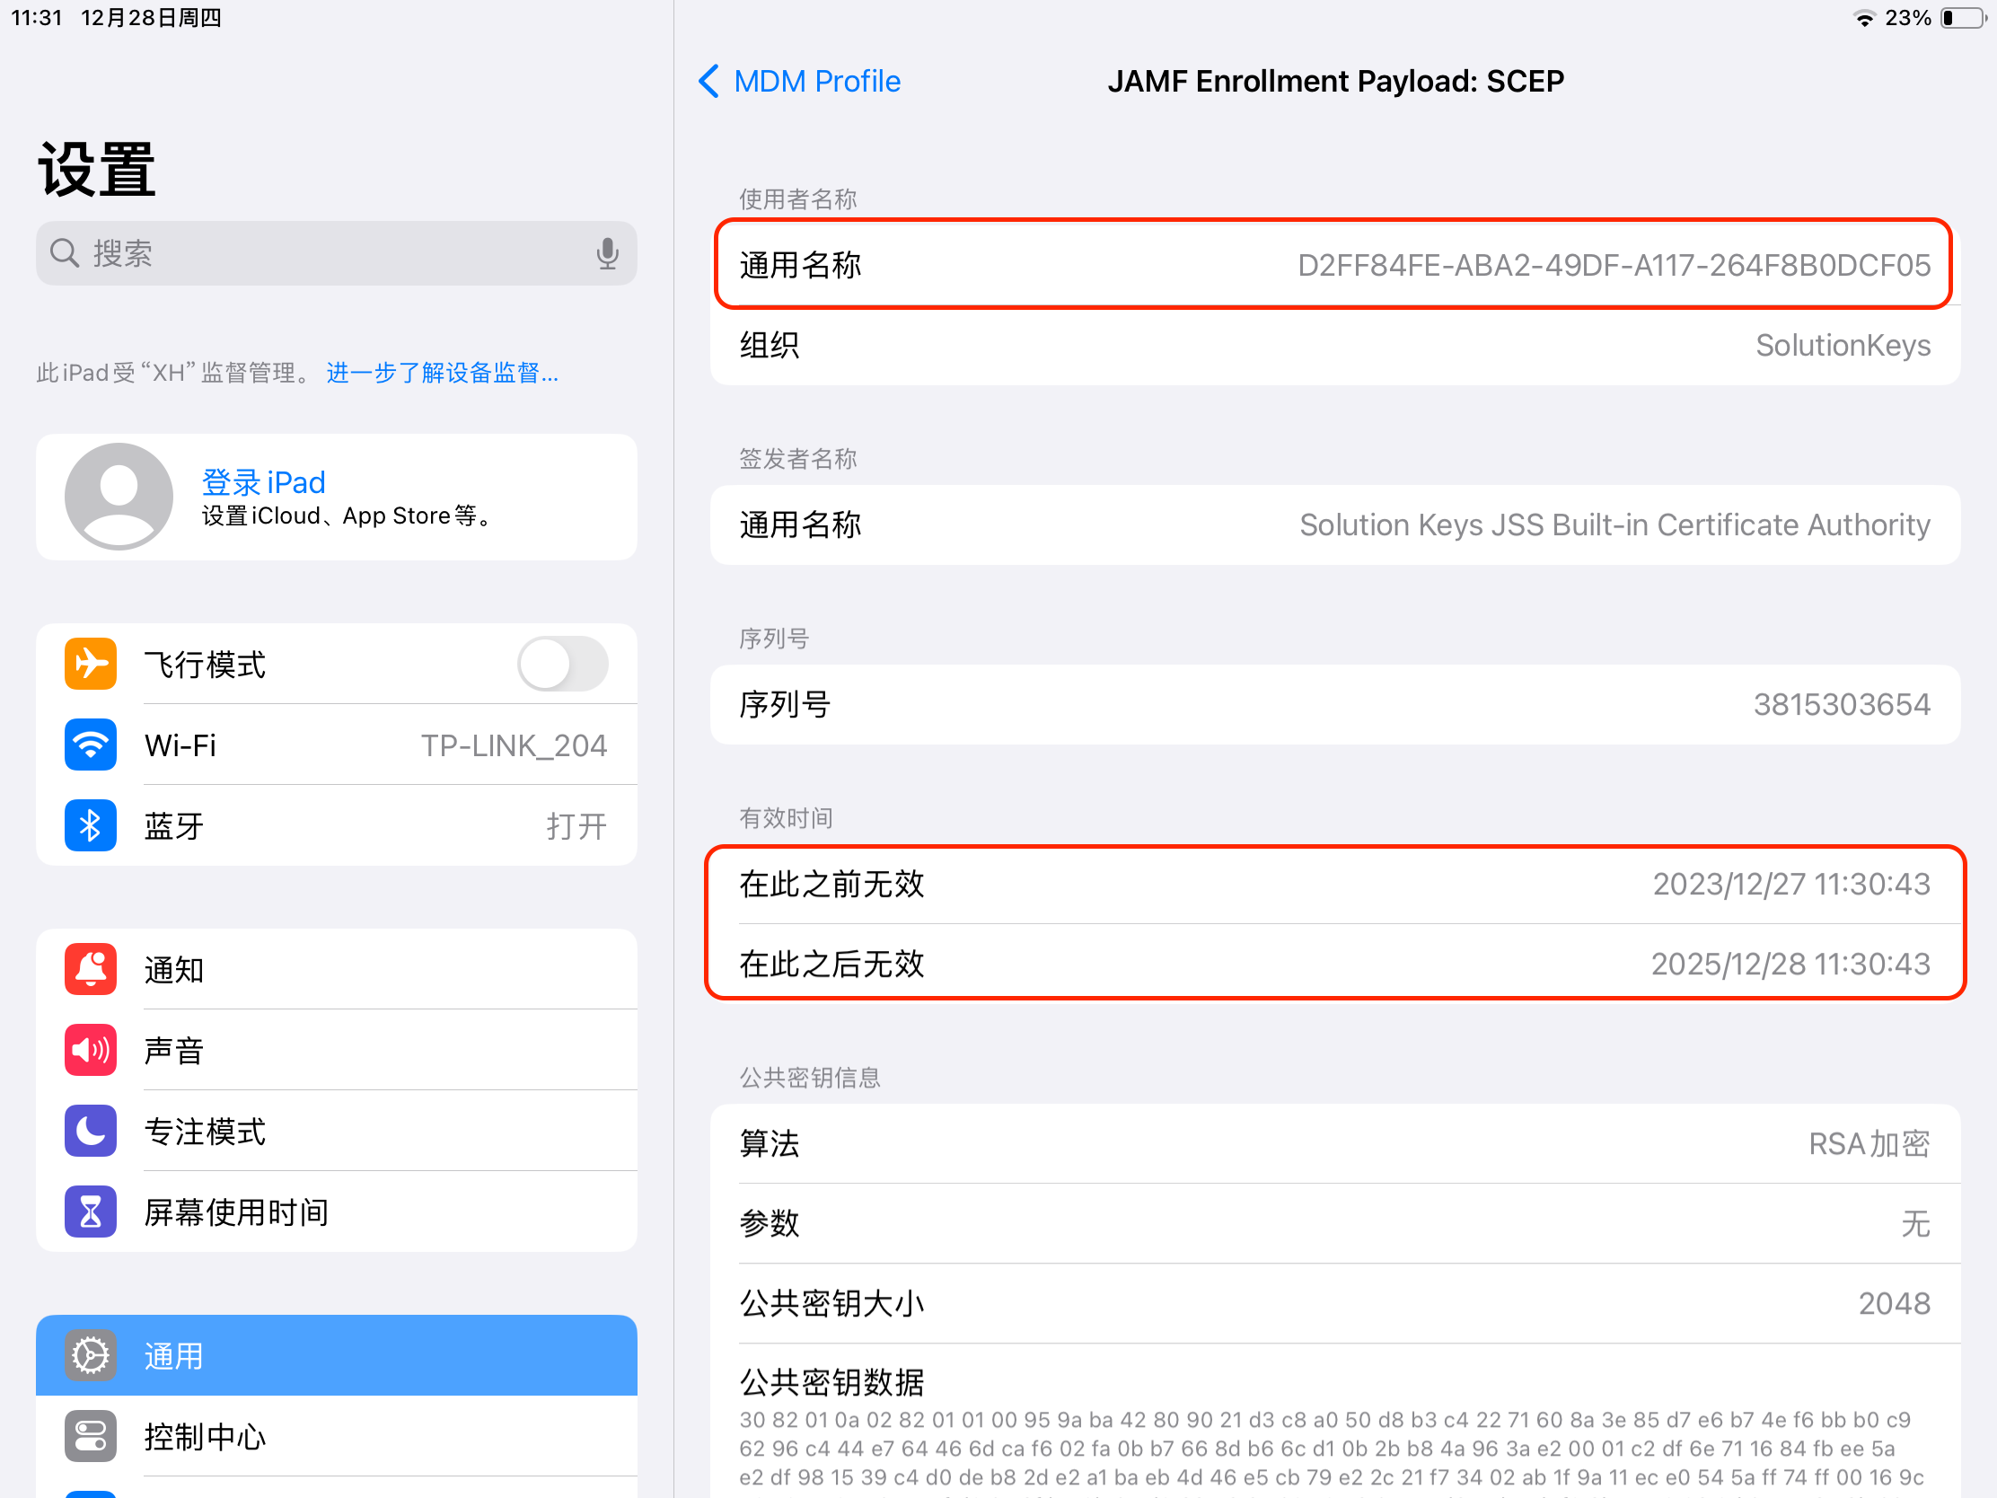Tap the 11:31 clock in status bar

36,18
